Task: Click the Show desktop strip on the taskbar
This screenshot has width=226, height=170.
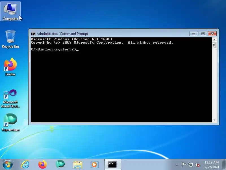Action: [x=224, y=164]
